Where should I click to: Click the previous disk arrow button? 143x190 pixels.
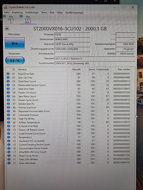[x=7, y=28]
